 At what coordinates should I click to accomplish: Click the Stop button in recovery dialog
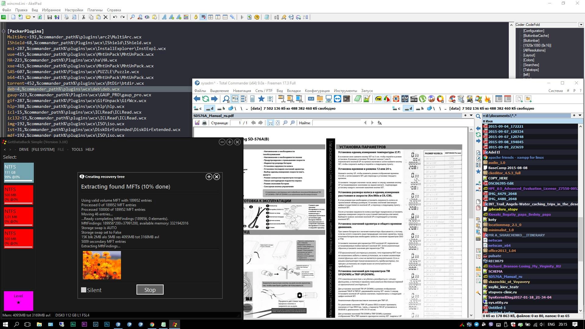click(x=150, y=290)
